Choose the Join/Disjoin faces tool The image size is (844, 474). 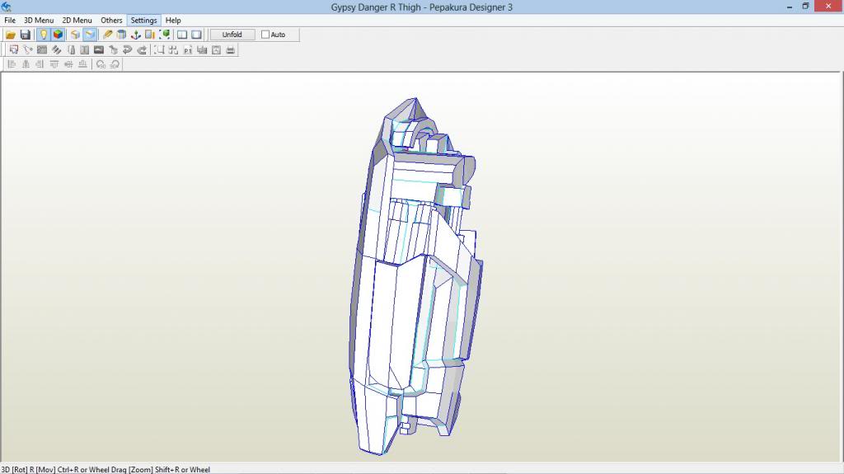click(42, 50)
